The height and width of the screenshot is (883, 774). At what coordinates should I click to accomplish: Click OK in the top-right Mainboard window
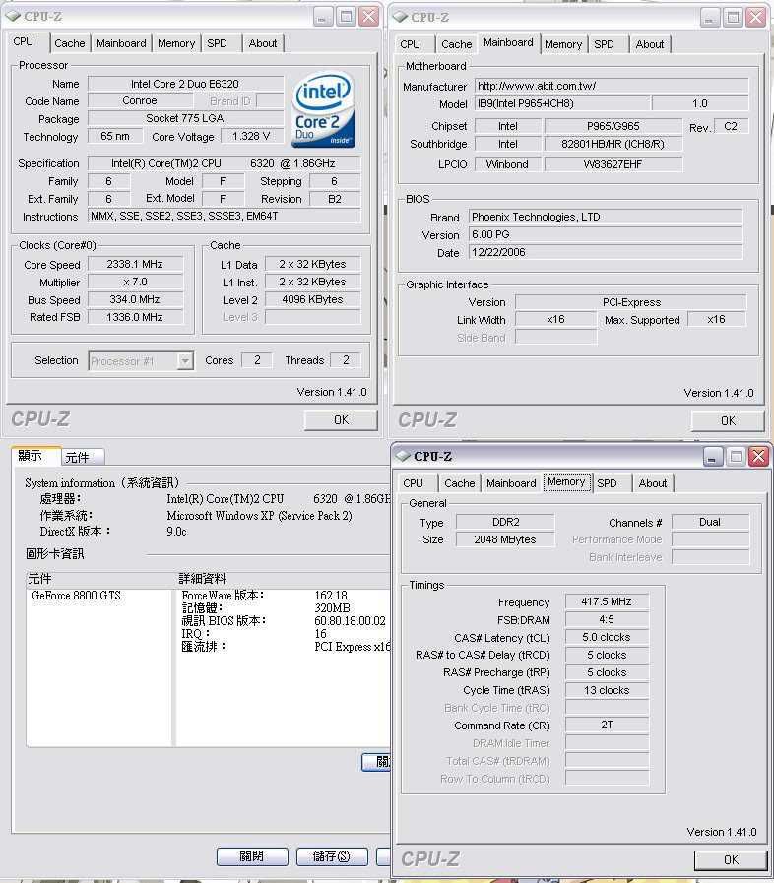click(728, 420)
